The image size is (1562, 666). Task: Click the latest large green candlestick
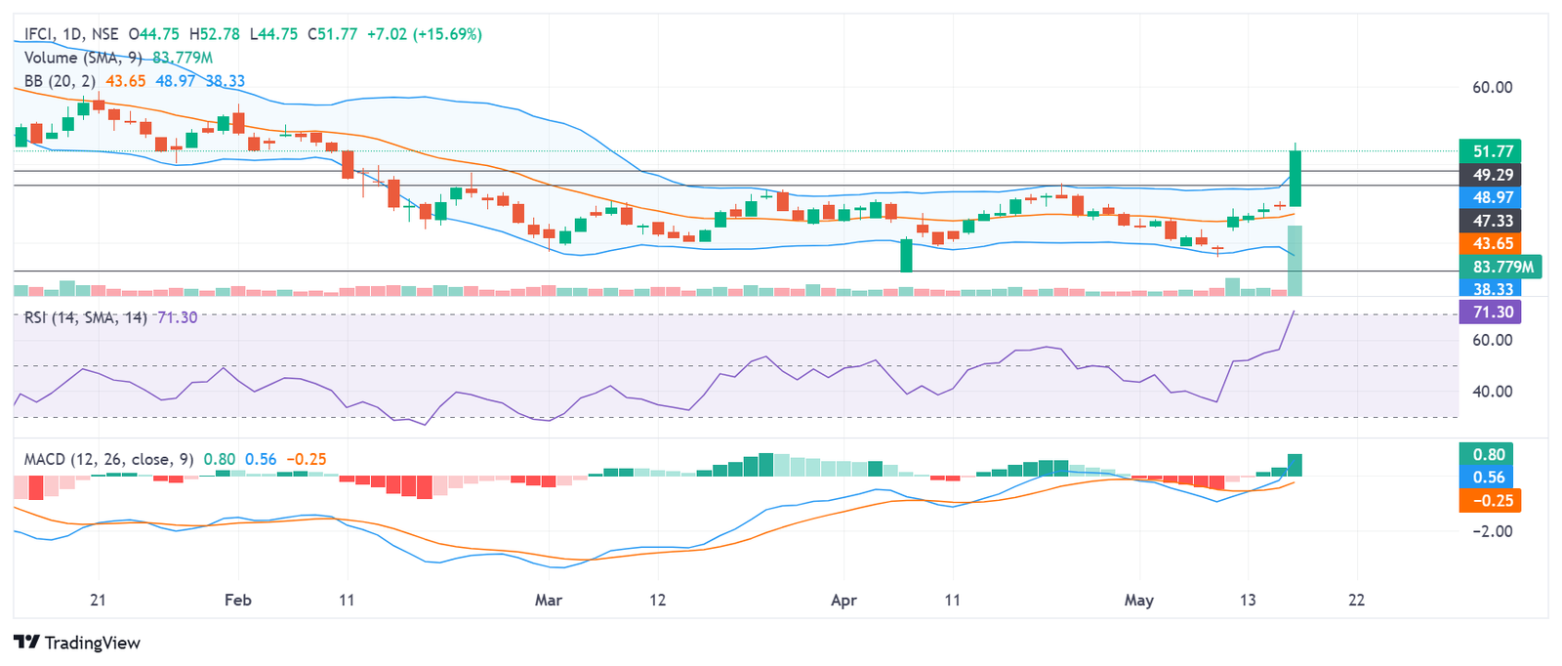coord(1295,179)
